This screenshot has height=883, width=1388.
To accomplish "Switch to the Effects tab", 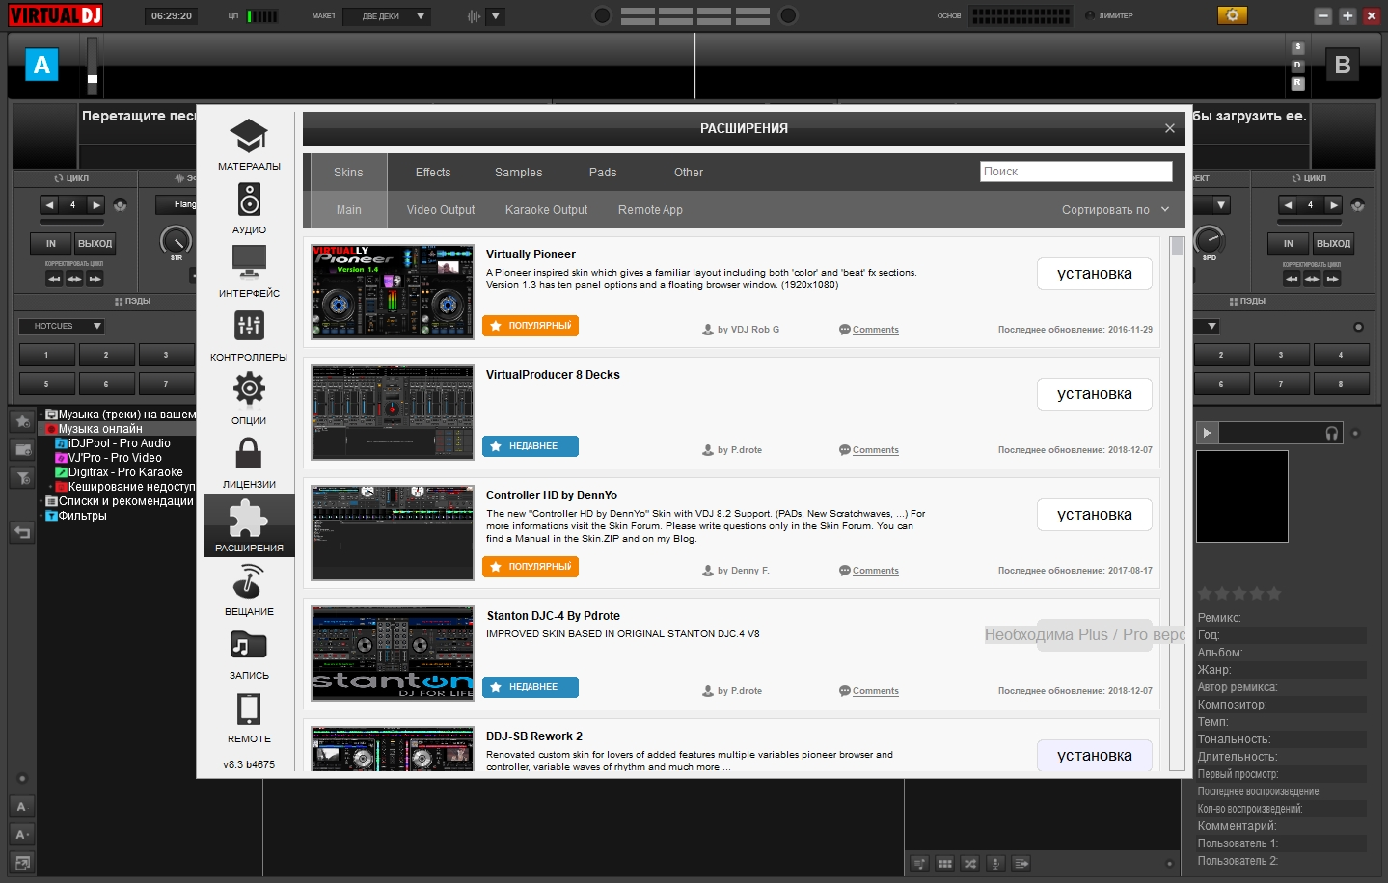I will [433, 173].
